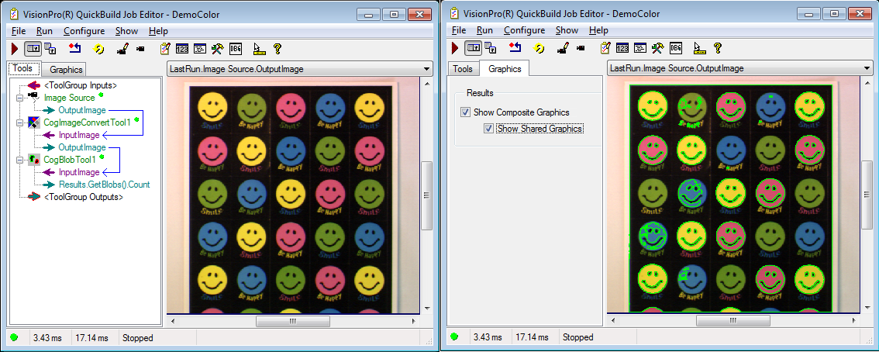
Task: Open image record dropdown in Graphics-tab window
Action: tap(867, 68)
